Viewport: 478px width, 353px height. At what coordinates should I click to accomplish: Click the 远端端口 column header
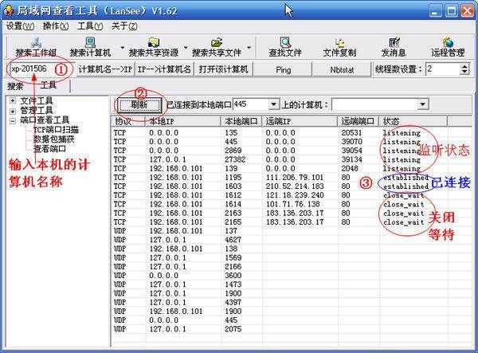pyautogui.click(x=358, y=121)
